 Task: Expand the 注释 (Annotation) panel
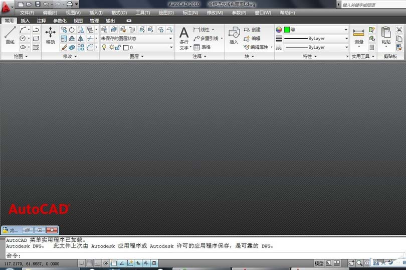(199, 56)
